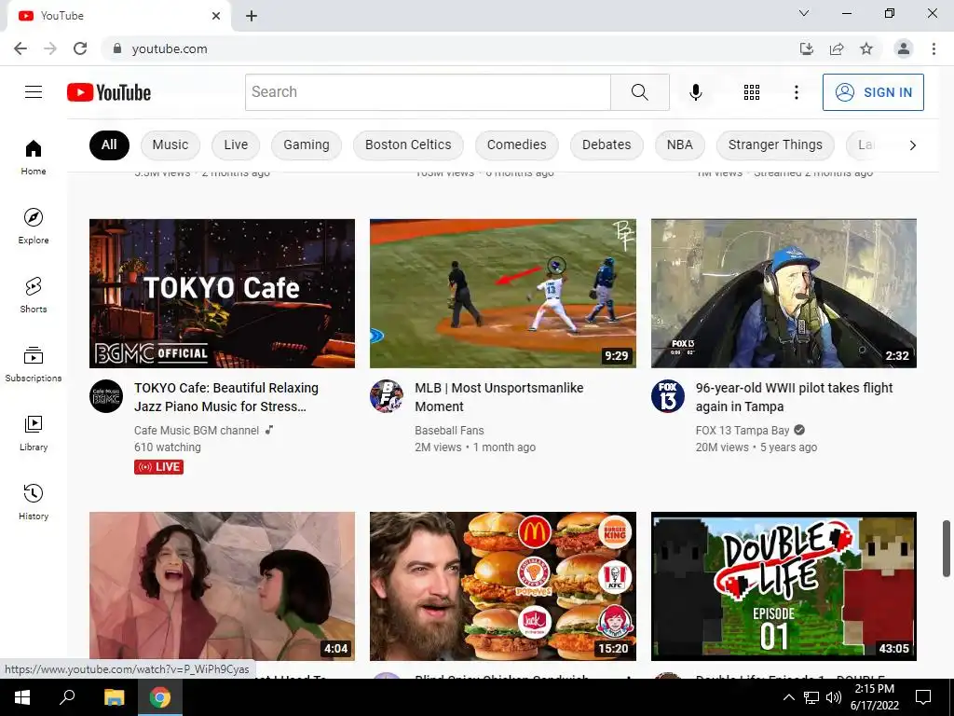Click the page vertical scrollbar
Image resolution: width=954 pixels, height=716 pixels.
947,548
